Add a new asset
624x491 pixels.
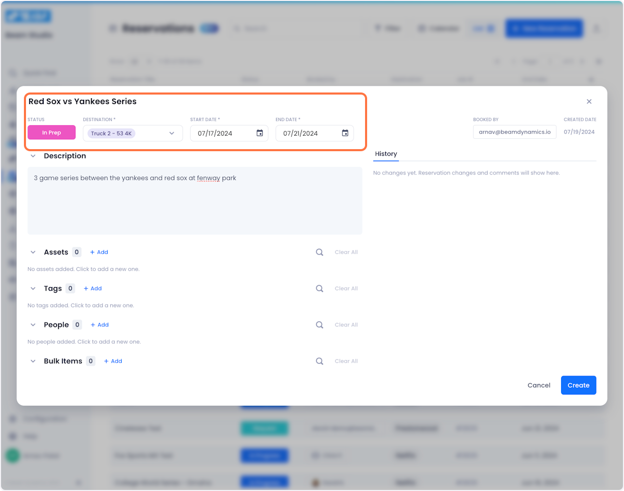tap(99, 252)
